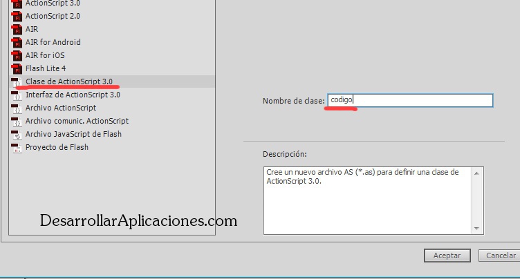Viewport: 520px width, 279px height.
Task: Click the AIR for Android icon
Action: [x=17, y=43]
